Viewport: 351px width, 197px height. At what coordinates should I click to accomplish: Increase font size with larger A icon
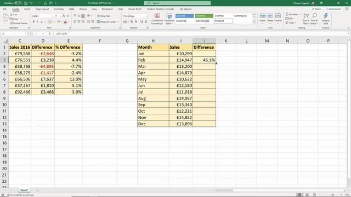(x=64, y=16)
